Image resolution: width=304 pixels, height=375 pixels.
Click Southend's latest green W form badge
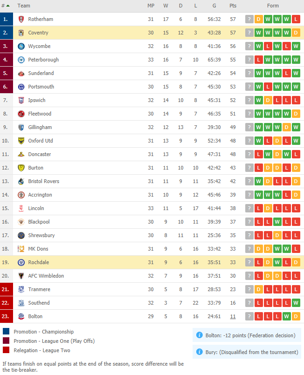[296, 303]
